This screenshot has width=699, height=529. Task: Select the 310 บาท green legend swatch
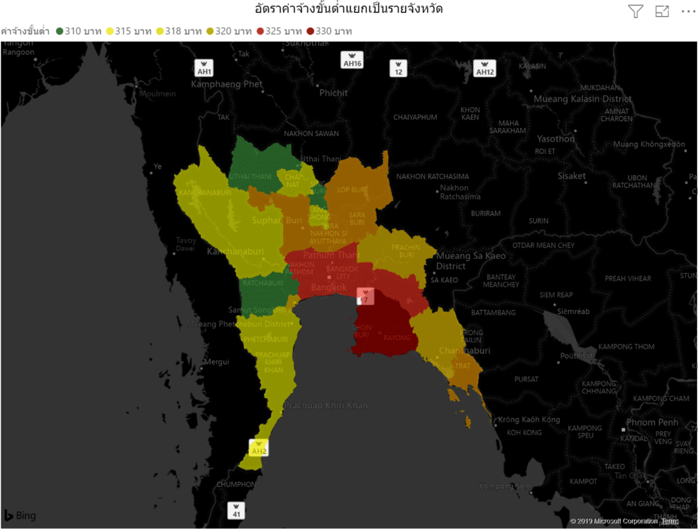[60, 31]
